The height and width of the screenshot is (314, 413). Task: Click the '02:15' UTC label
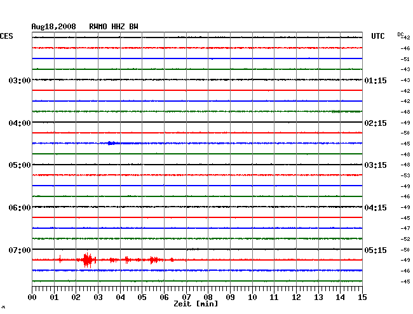(x=376, y=123)
